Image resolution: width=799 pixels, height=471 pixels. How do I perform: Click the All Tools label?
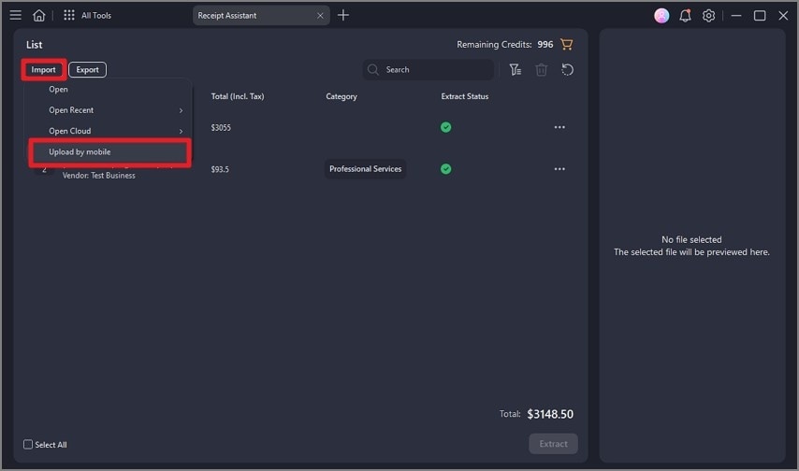click(x=96, y=16)
